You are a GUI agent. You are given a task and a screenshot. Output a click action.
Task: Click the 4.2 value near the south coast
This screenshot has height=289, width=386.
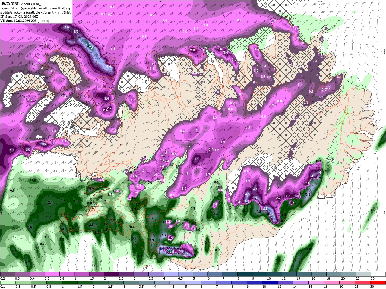coord(259,211)
